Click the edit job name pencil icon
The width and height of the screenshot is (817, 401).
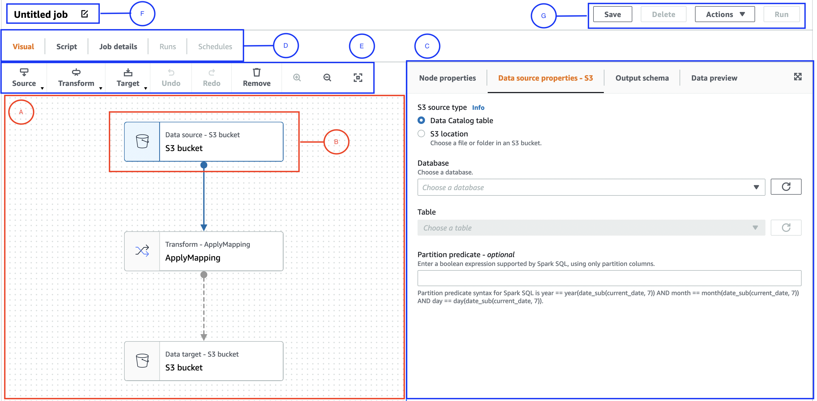tap(84, 14)
